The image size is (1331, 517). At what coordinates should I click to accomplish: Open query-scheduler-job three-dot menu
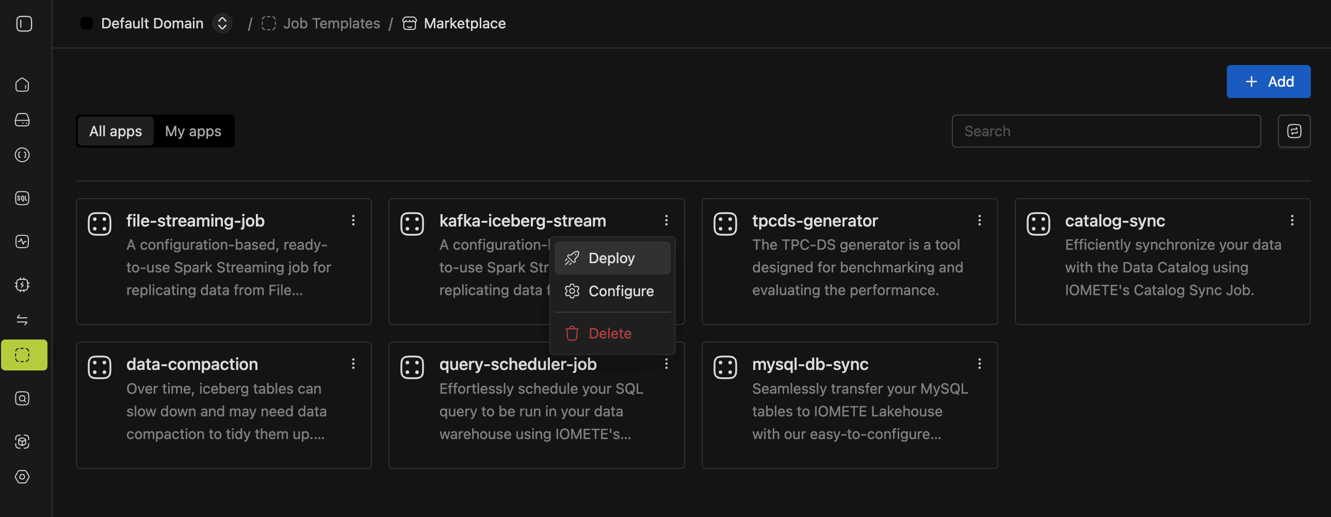[x=667, y=364]
